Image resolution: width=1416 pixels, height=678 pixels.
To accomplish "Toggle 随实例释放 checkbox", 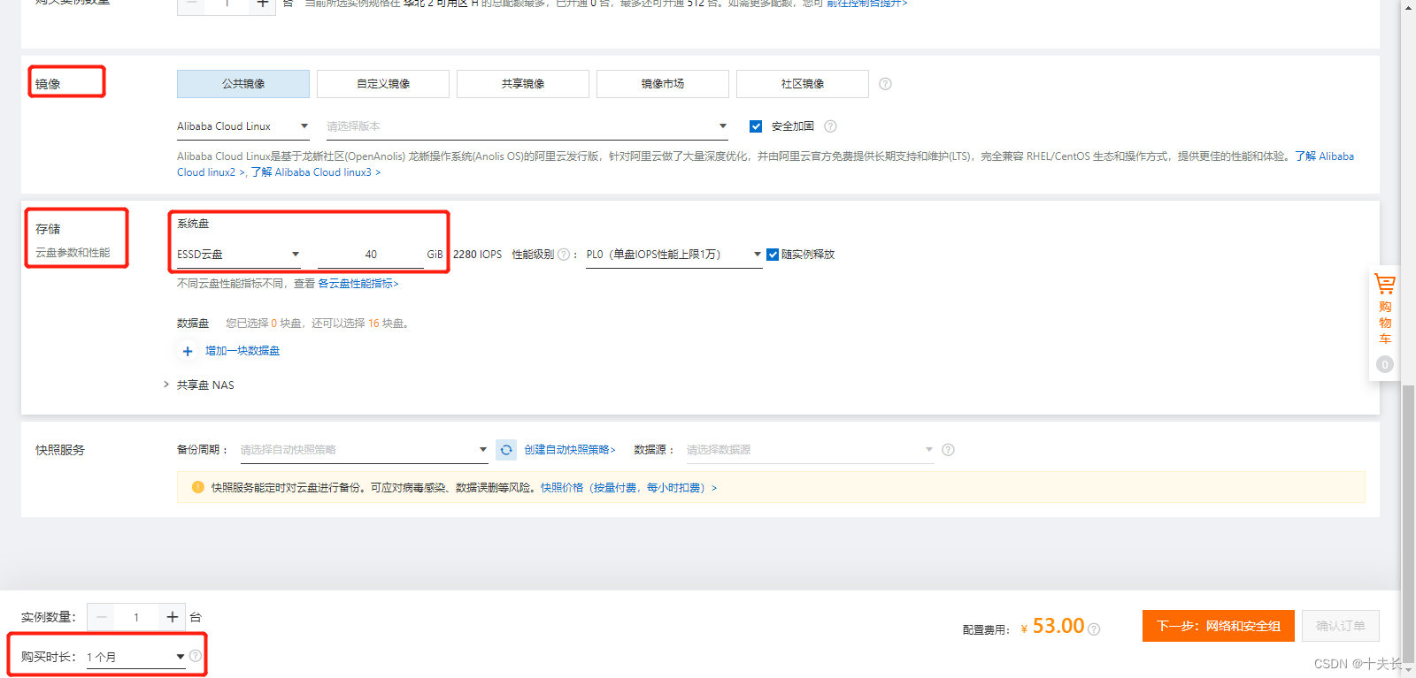I will [x=773, y=255].
